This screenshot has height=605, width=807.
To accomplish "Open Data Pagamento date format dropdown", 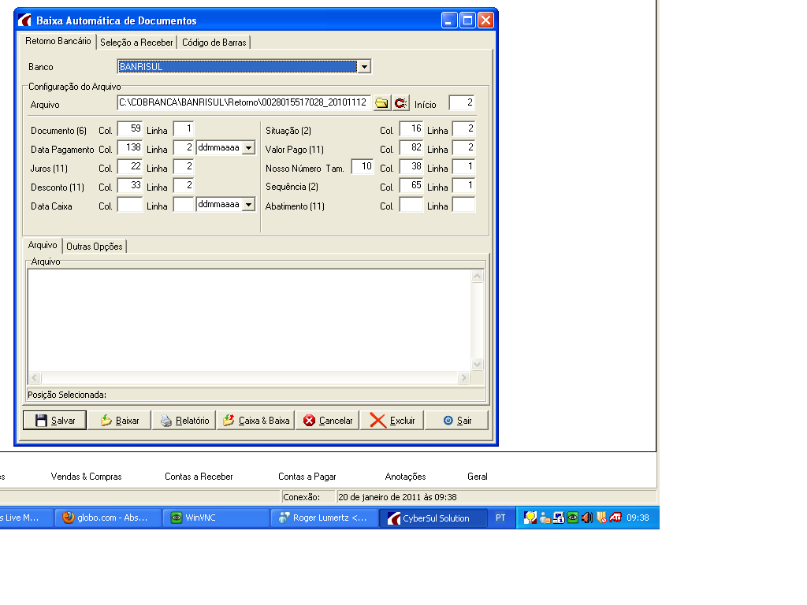I will click(248, 148).
